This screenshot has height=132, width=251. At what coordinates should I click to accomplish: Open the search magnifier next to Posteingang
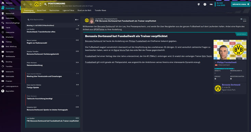click(45, 4)
